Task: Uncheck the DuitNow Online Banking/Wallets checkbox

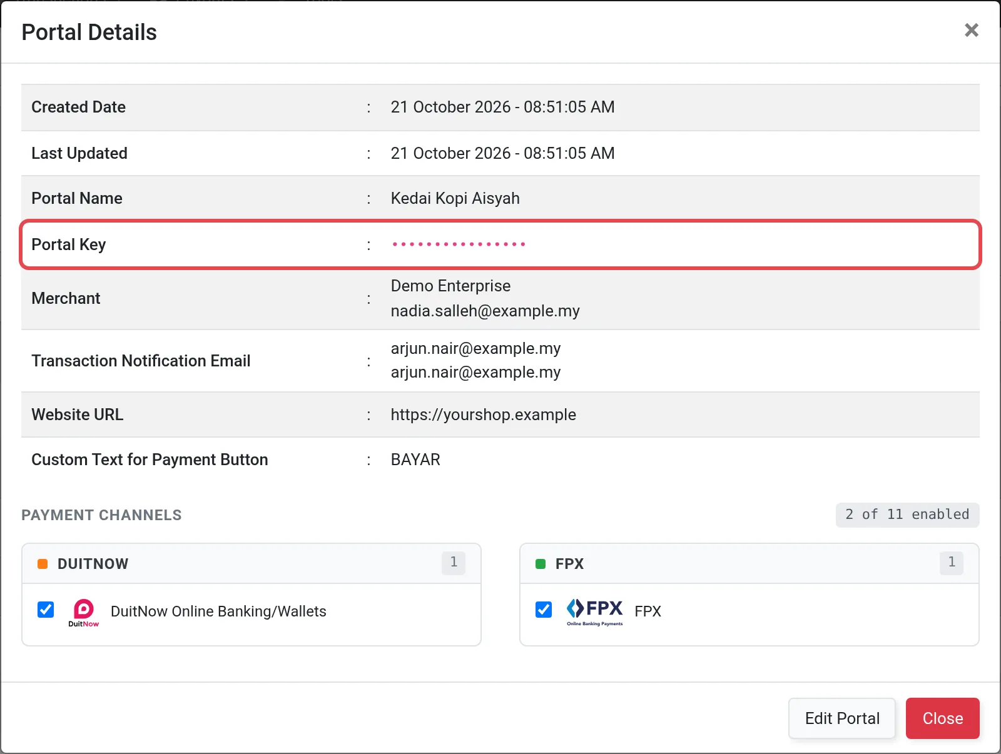Action: [x=46, y=610]
